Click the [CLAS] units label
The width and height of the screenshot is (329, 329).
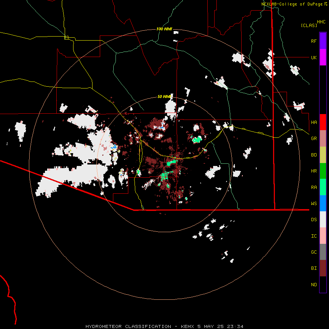pos(309,25)
